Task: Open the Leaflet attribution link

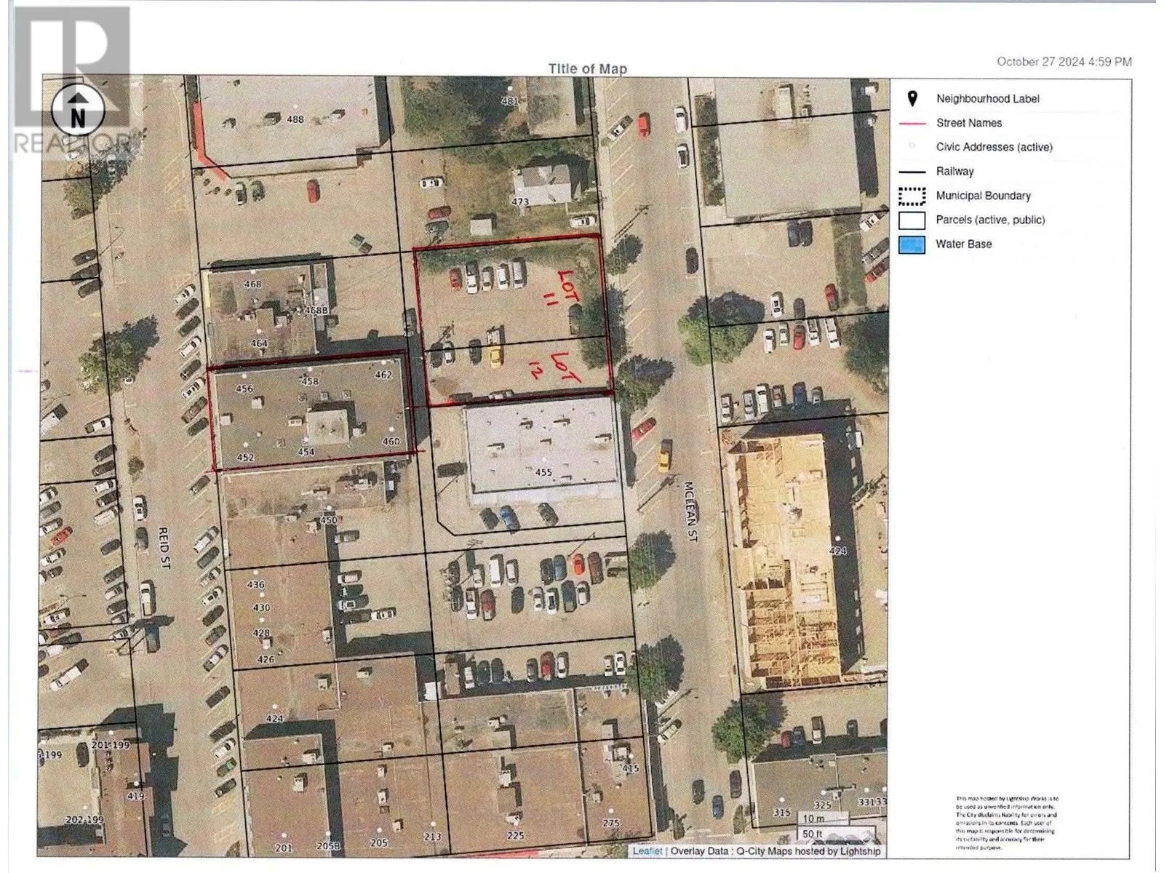Action: coord(647,850)
